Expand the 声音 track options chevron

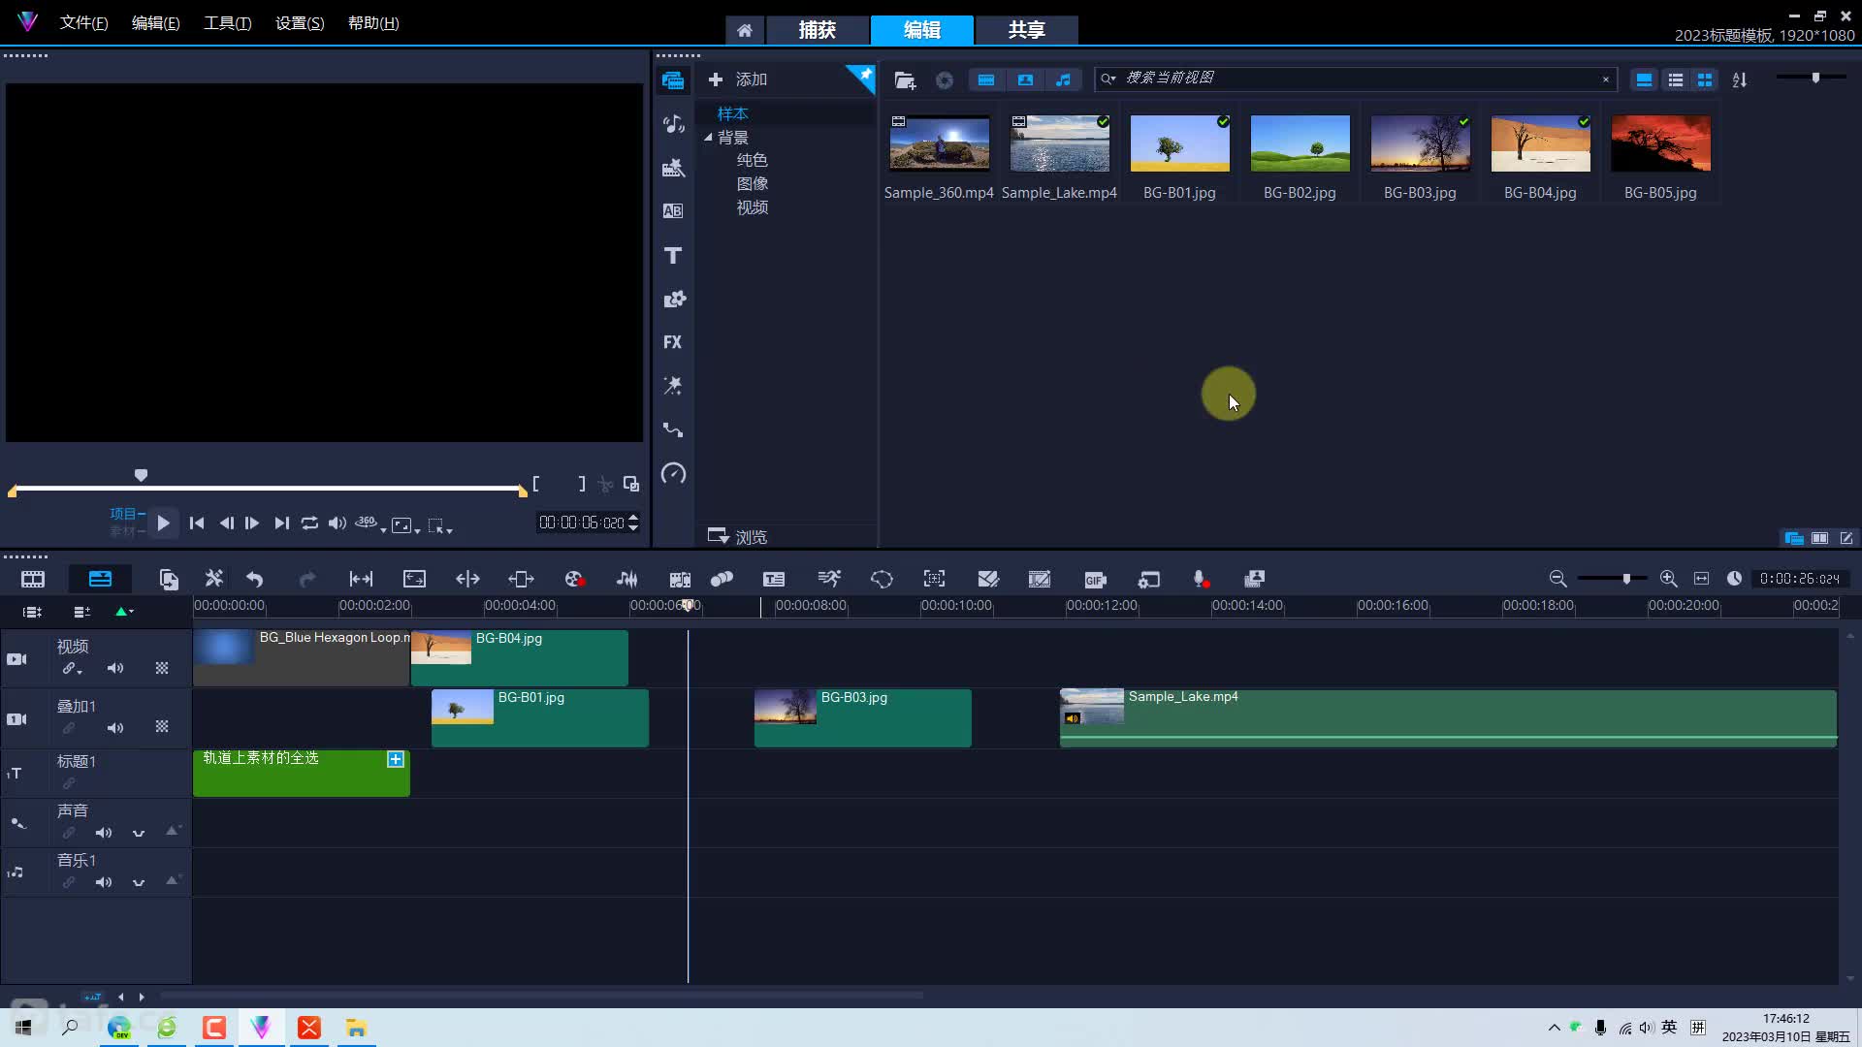coord(139,833)
